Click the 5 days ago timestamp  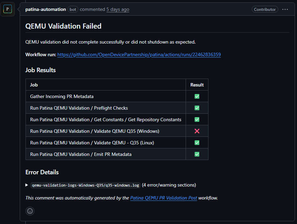[118, 9]
